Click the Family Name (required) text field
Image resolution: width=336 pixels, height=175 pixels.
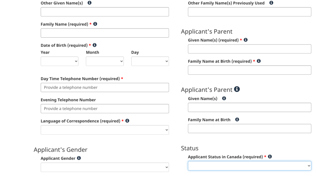coord(105,33)
